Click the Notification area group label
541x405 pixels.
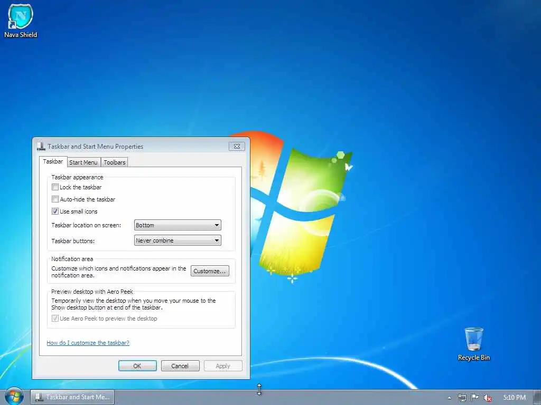click(72, 258)
